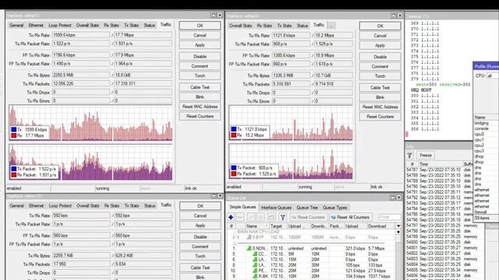
Task: Select log entry 54797 with memory buffer
Action: point(444,226)
